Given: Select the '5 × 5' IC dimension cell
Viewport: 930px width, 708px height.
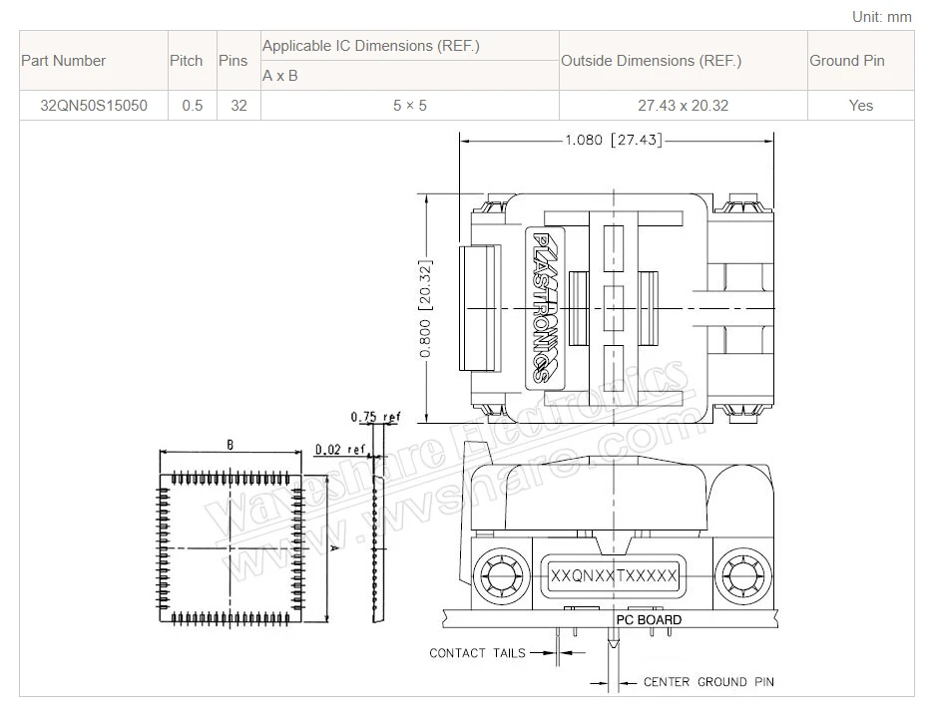Looking at the screenshot, I should point(410,106).
